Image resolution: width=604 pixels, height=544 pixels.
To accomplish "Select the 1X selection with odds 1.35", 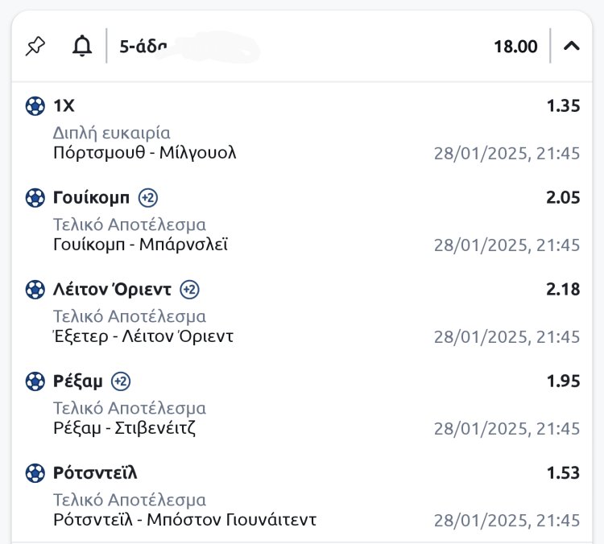I will pyautogui.click(x=64, y=105).
